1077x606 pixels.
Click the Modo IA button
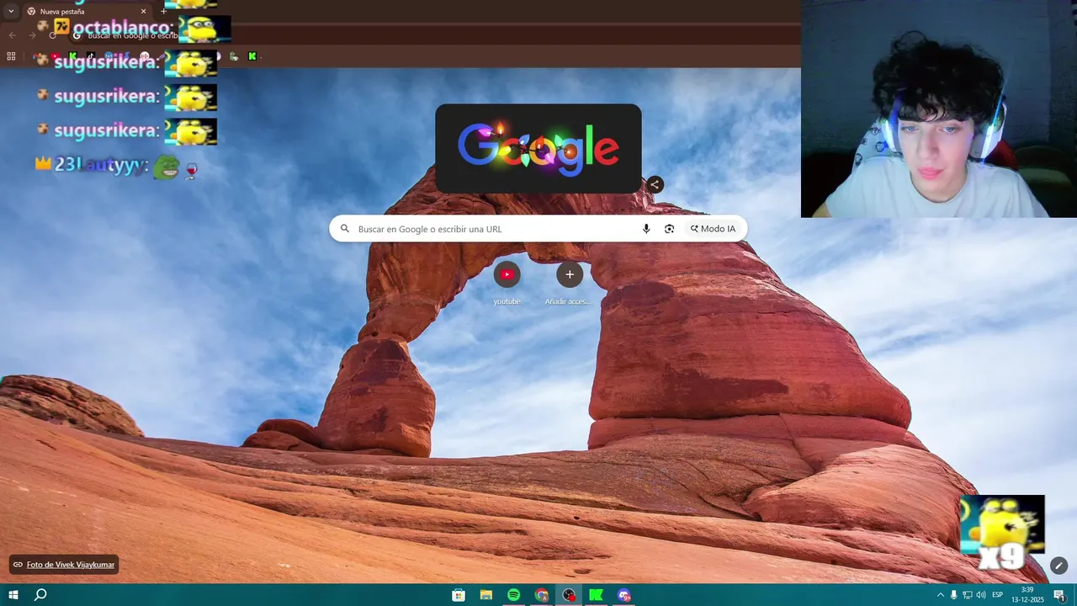tap(713, 229)
